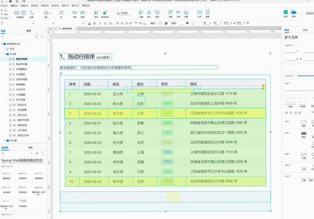This screenshot has width=314, height=219.
Task: Click add folder icon in Pages panel
Action: click(42, 37)
